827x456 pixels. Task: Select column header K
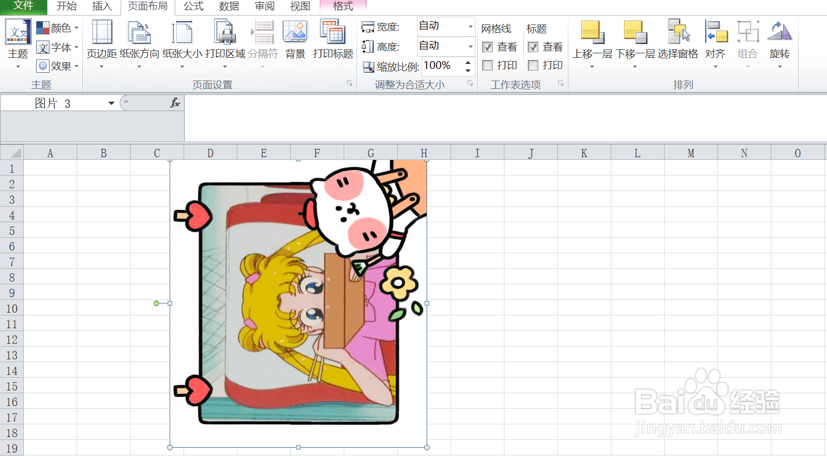pos(584,153)
